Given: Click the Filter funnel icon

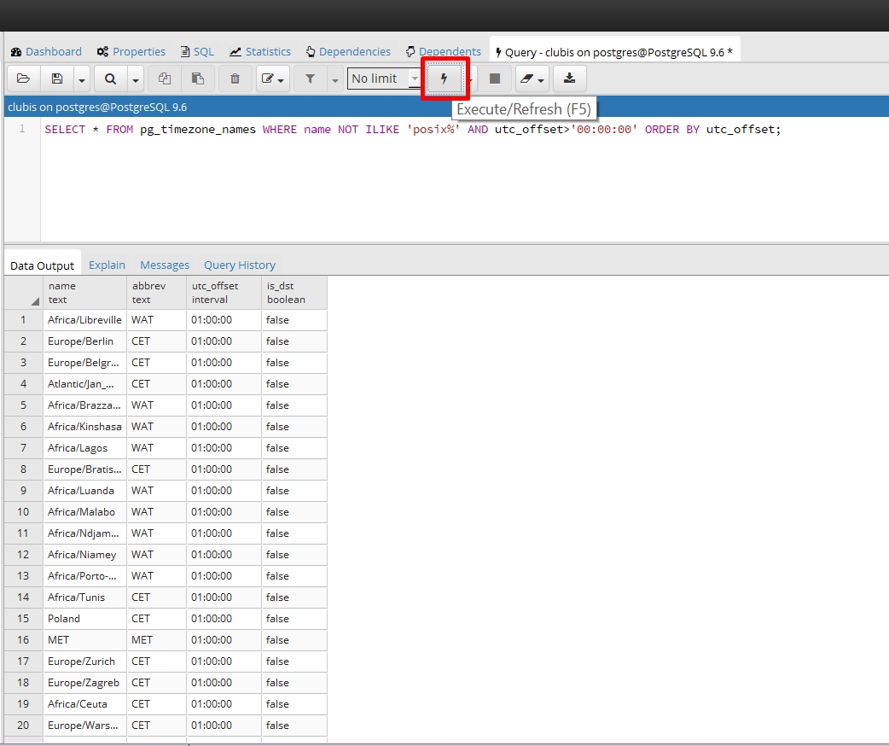Looking at the screenshot, I should [x=311, y=79].
